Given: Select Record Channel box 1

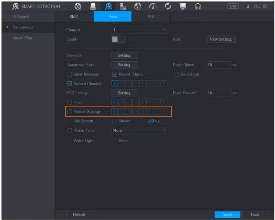Looking at the screenshot, I should coord(115,83).
